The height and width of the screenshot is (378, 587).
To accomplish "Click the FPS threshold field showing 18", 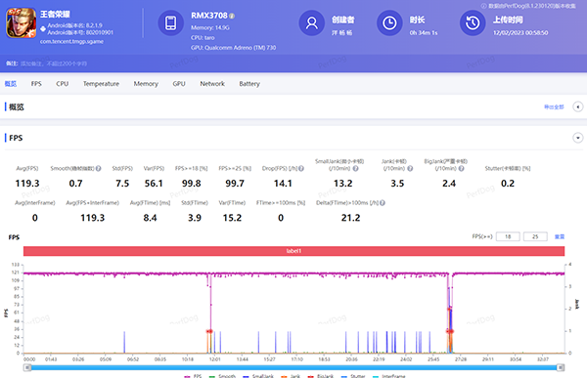I will [508, 236].
